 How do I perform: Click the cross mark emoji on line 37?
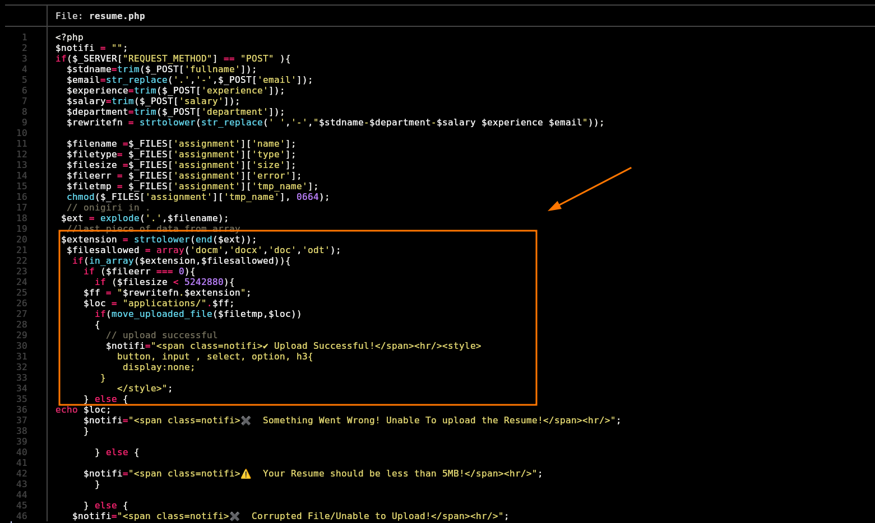(246, 421)
